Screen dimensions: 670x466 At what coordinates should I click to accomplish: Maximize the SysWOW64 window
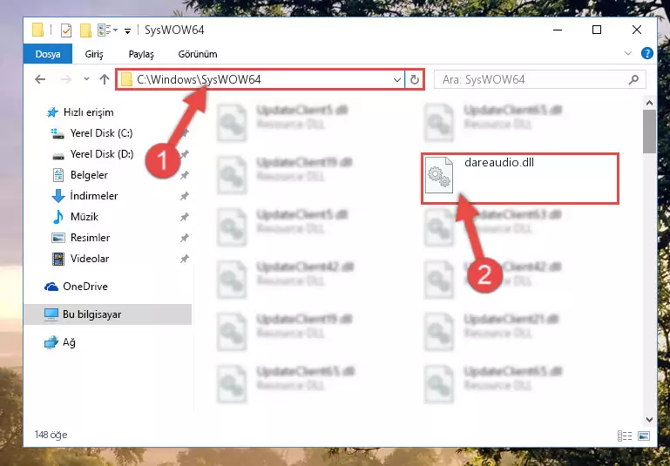click(x=597, y=30)
